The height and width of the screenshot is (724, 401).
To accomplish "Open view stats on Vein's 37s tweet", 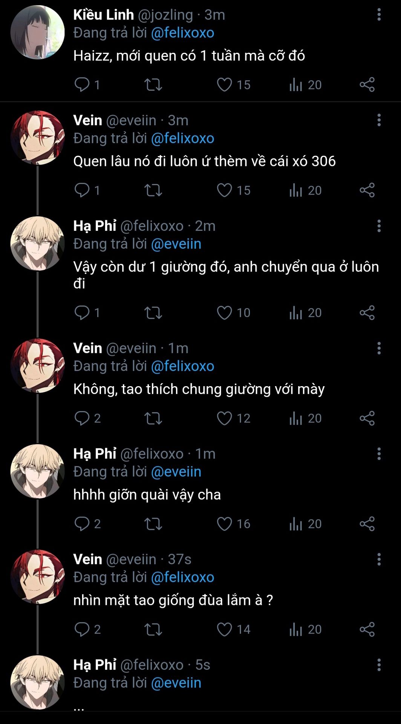I will point(296,629).
